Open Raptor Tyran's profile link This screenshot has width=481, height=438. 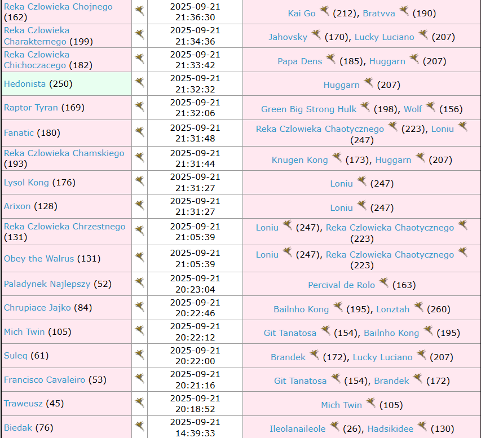click(x=31, y=108)
